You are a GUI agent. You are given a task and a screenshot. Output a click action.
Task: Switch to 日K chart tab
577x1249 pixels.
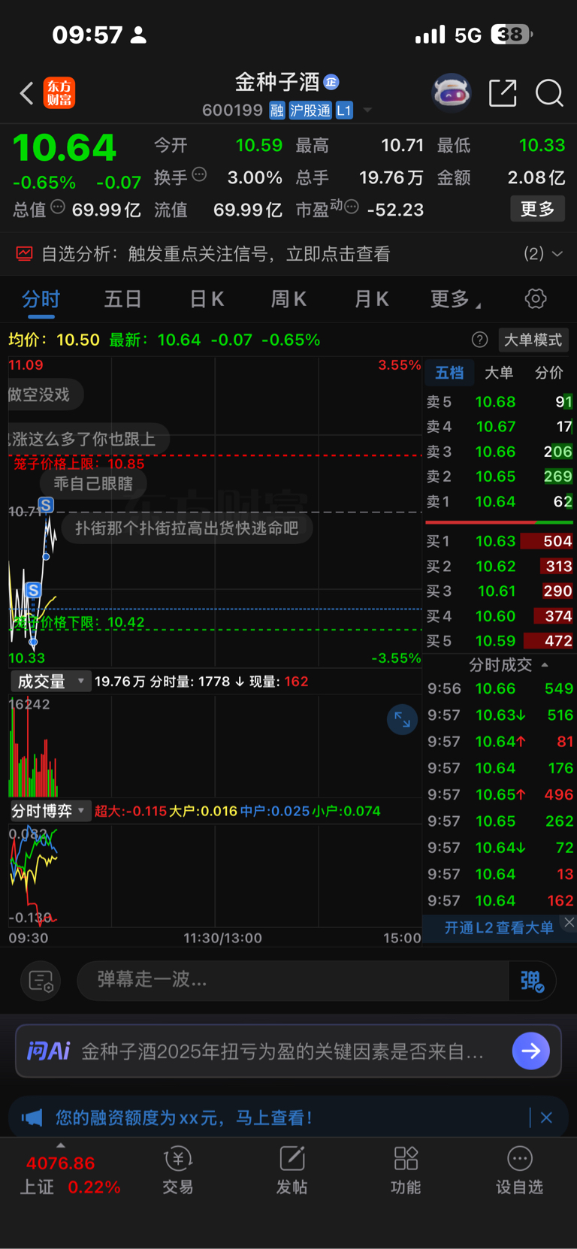tap(207, 299)
